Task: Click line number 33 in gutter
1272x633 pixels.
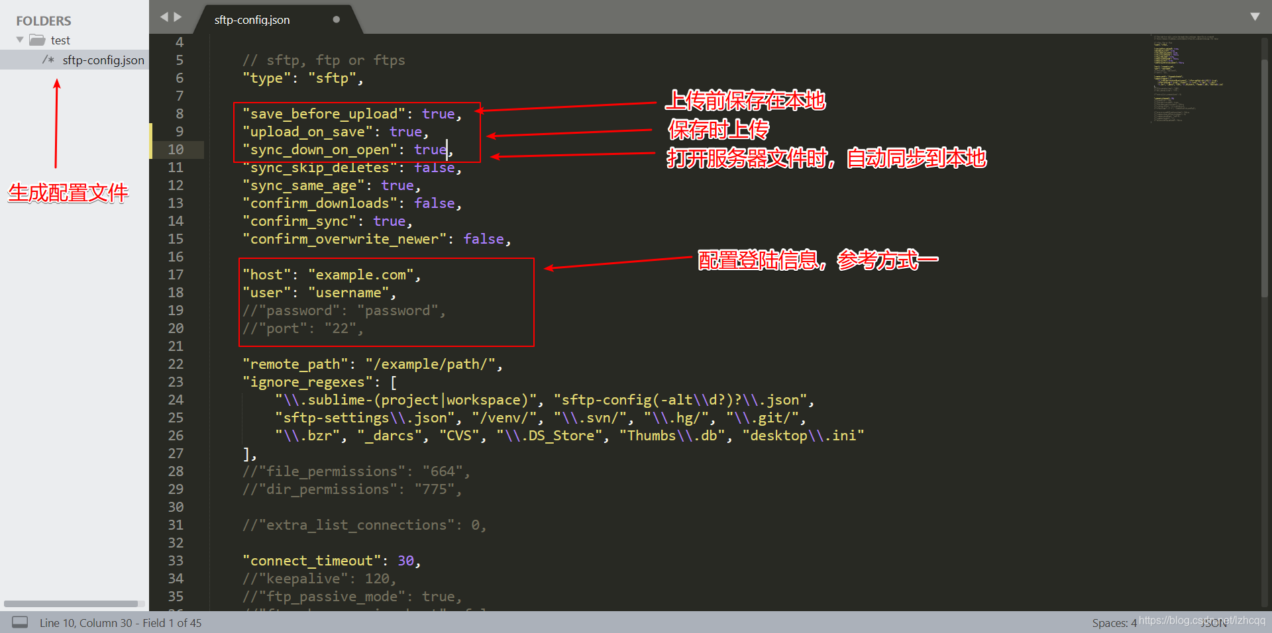Action: tap(176, 561)
